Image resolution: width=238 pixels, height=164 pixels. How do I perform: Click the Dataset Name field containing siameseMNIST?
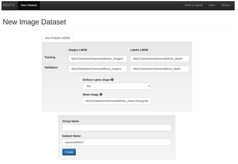[116, 142]
